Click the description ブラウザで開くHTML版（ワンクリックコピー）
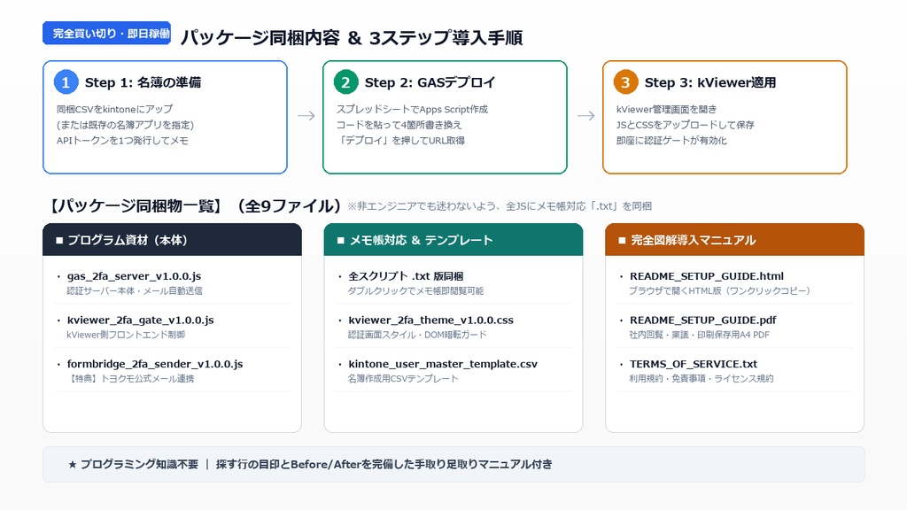The image size is (907, 510). [x=719, y=290]
